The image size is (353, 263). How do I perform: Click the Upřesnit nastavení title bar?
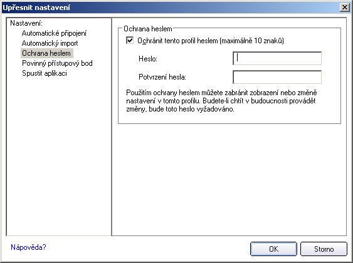coord(171,8)
